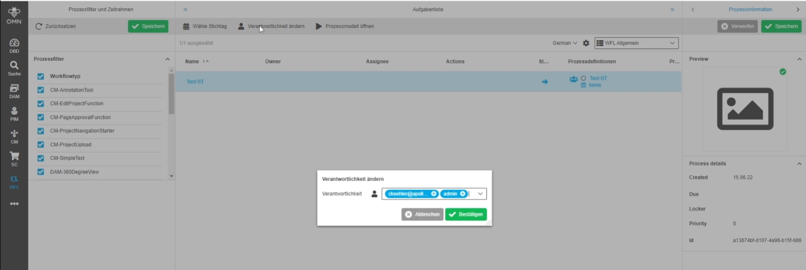Click the Owner column header

273,61
